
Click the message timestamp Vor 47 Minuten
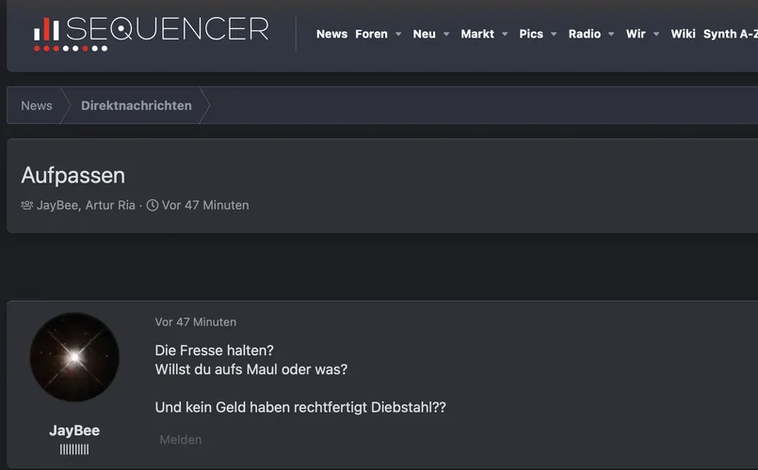click(196, 322)
